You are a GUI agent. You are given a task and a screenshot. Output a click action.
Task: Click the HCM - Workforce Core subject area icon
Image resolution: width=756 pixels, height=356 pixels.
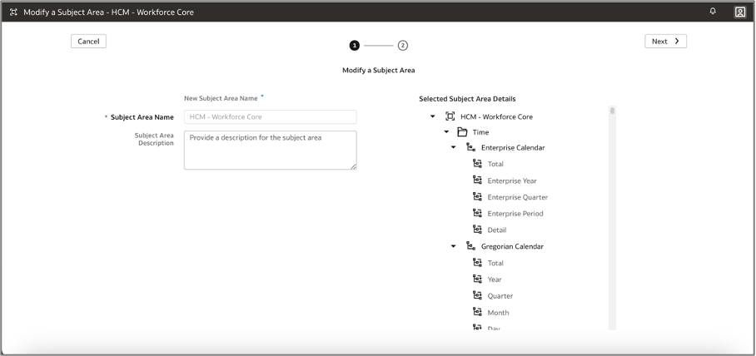coord(450,116)
